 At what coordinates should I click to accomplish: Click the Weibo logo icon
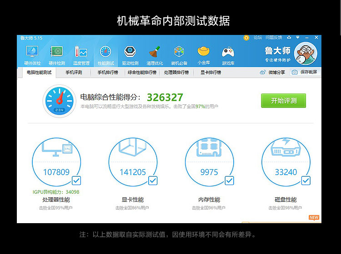263,72
